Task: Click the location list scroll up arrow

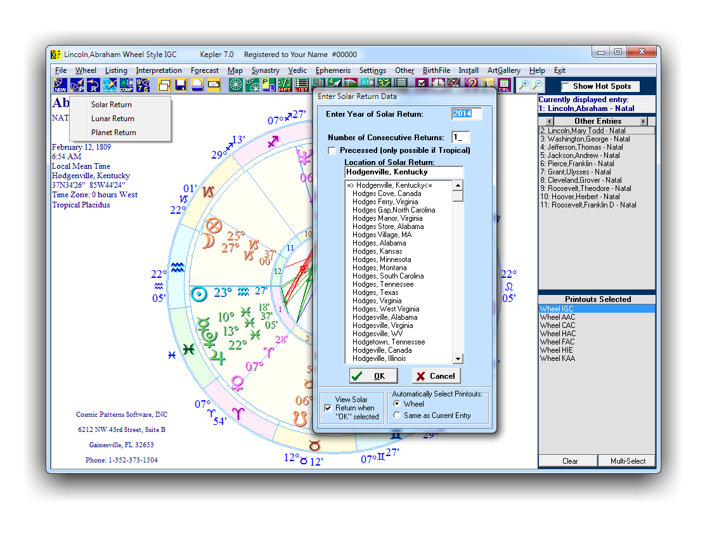Action: tap(458, 185)
